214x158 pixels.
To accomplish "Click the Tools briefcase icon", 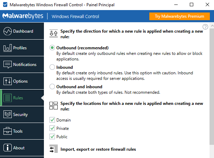I will [8, 131].
